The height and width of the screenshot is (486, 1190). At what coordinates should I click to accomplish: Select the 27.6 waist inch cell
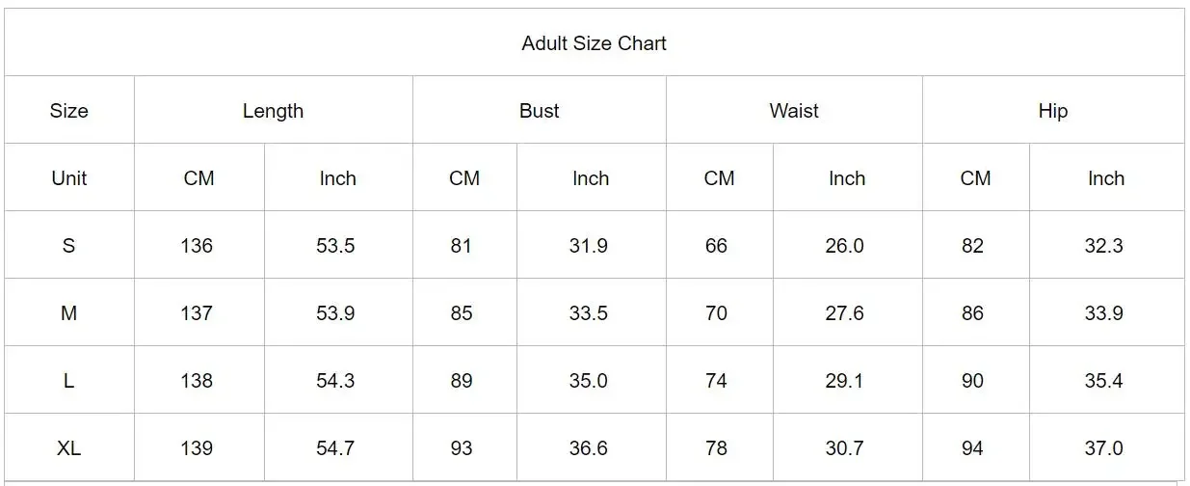click(848, 312)
